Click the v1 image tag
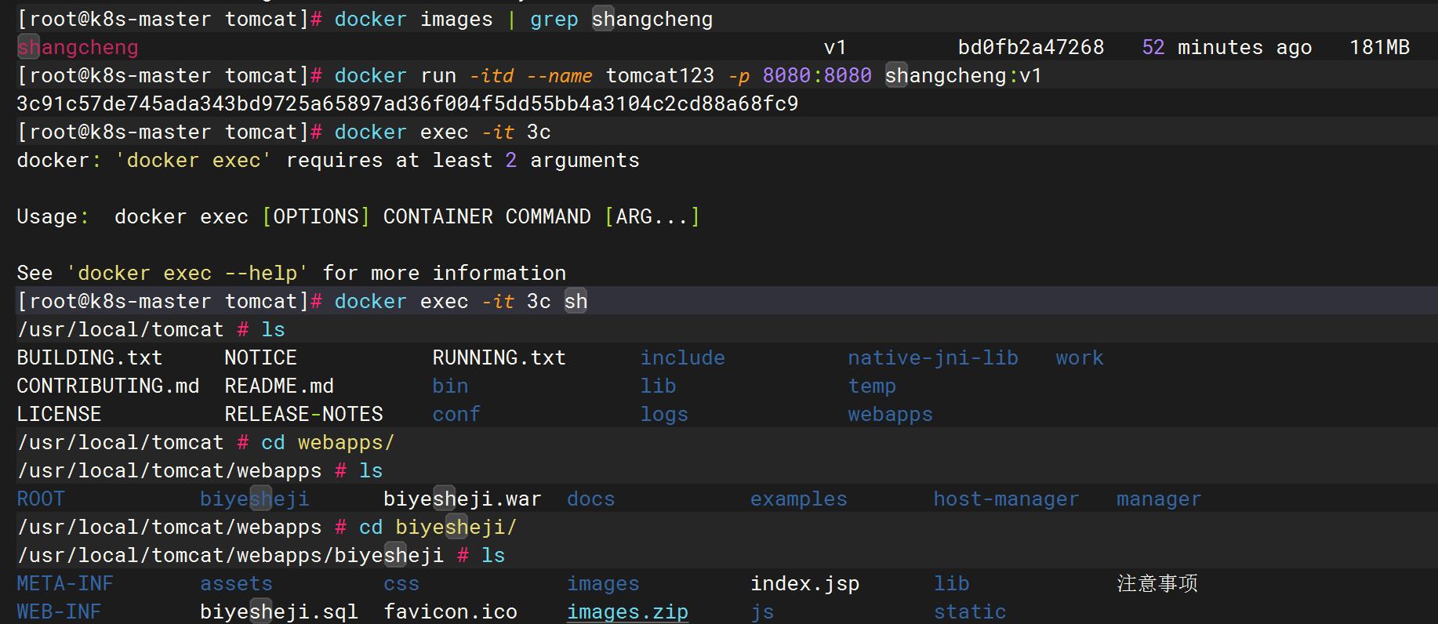 836,48
